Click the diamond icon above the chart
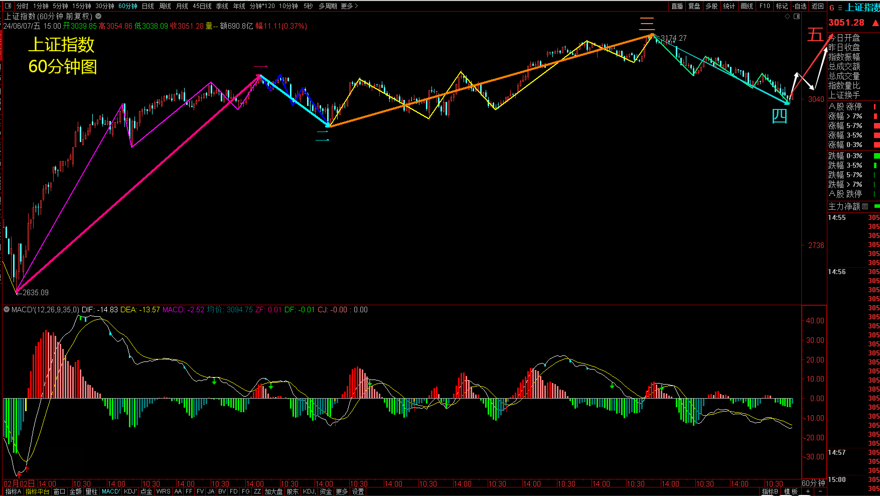The image size is (880, 496). 787,17
